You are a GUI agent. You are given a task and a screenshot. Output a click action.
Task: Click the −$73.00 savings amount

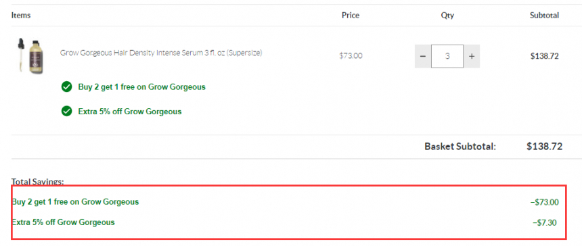pyautogui.click(x=544, y=202)
